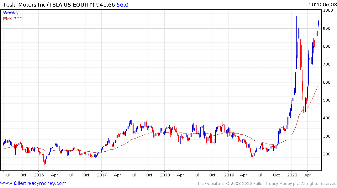The width and height of the screenshot is (337, 188).
Task: Click the 500 price axis label
Action: (327, 100)
